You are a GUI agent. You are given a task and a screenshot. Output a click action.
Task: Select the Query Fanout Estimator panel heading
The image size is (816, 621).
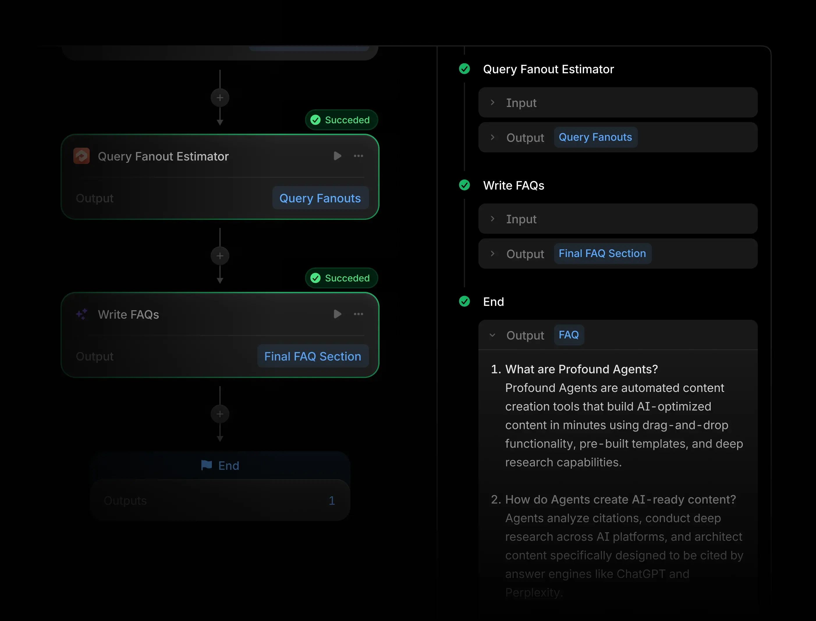(548, 69)
